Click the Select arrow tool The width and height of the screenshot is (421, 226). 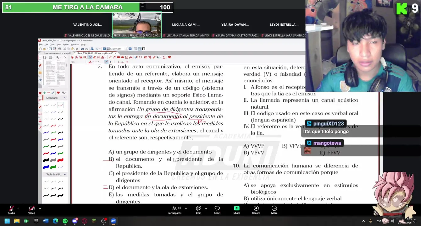click(72, 57)
